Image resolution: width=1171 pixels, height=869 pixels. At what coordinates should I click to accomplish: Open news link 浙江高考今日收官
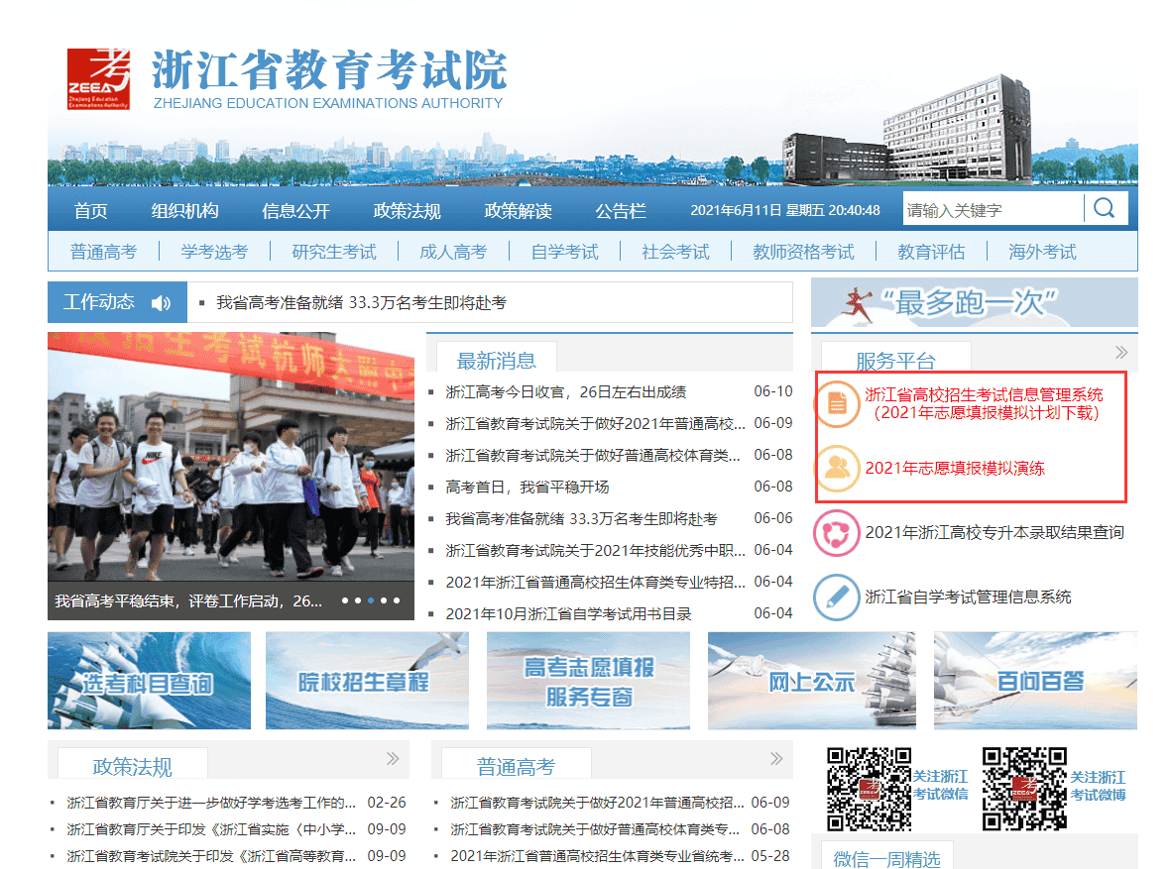[x=566, y=392]
